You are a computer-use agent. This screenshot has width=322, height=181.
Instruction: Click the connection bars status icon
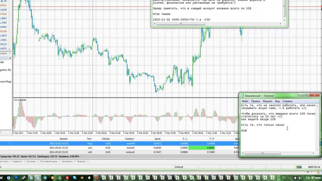pyautogui.click(x=299, y=167)
